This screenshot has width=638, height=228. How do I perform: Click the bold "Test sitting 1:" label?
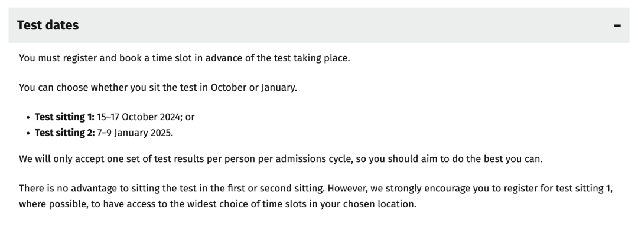click(x=64, y=117)
